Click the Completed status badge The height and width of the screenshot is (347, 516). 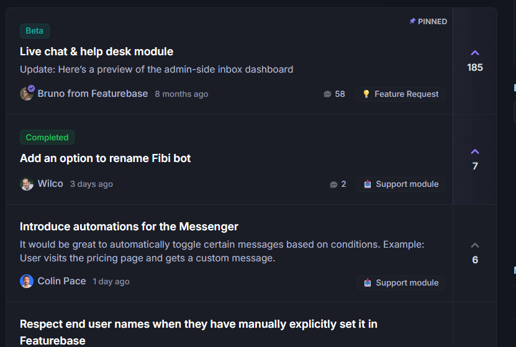click(47, 137)
